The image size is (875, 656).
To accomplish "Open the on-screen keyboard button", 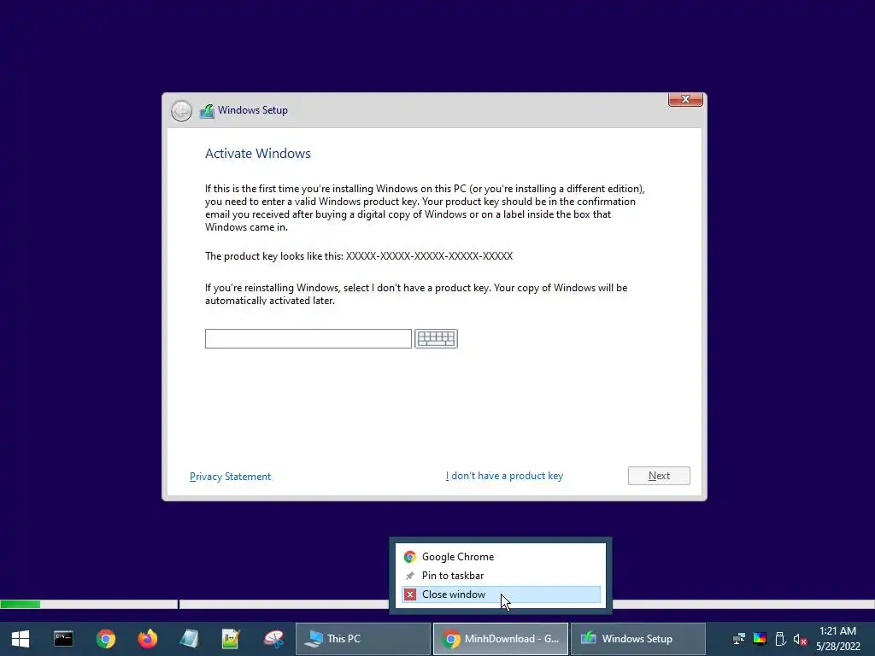I will [436, 338].
